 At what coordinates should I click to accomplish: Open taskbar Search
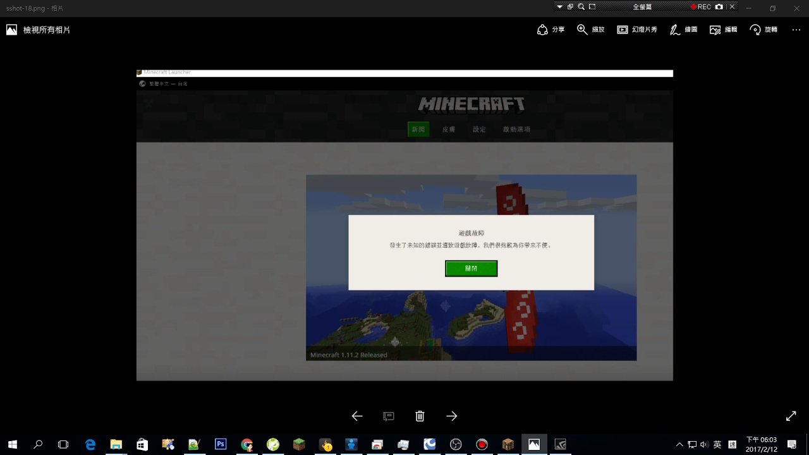pos(38,444)
